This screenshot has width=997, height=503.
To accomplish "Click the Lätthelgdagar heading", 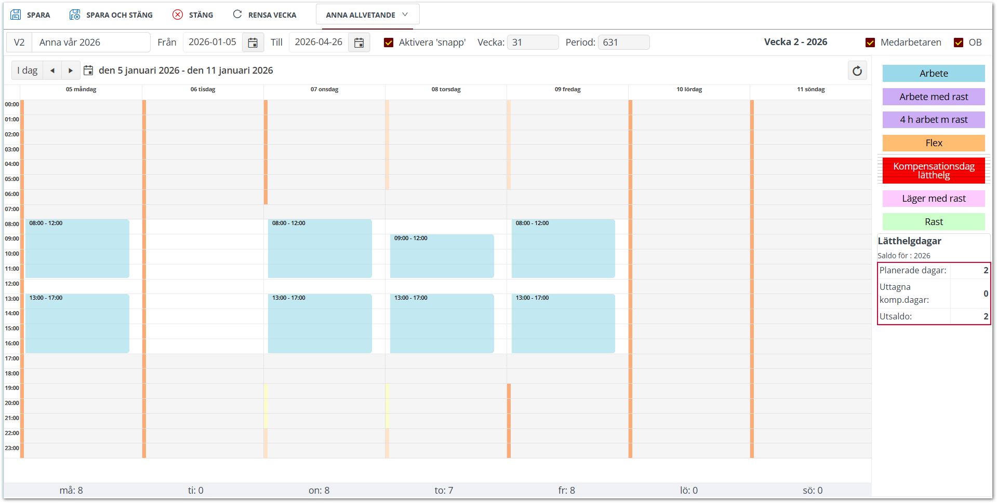I will point(909,241).
